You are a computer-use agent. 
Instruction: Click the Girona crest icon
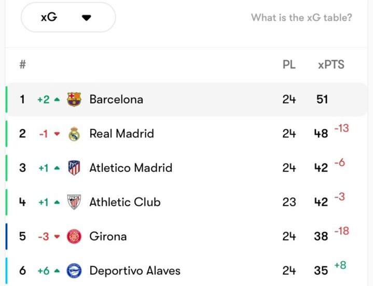[x=74, y=236]
